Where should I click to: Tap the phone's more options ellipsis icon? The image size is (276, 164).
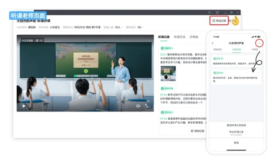tap(259, 43)
